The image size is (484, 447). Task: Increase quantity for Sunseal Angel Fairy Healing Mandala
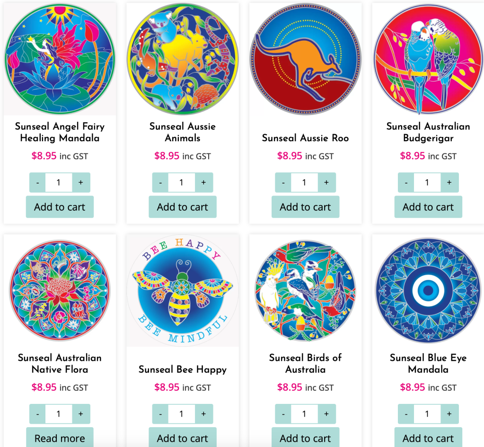pyautogui.click(x=81, y=183)
